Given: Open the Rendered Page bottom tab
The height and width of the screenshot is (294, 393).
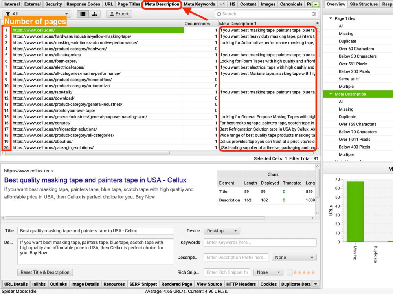Looking at the screenshot, I should click(176, 284).
